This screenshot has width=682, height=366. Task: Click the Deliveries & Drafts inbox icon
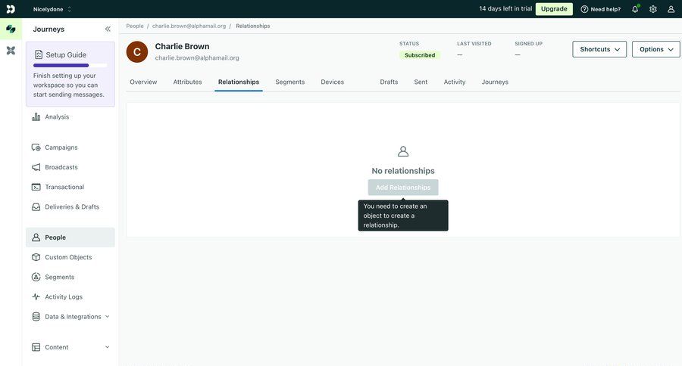pos(36,207)
